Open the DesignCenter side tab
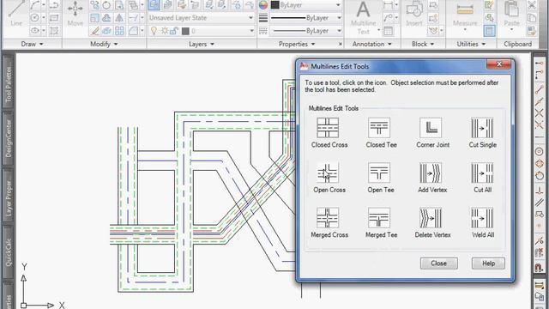The height and width of the screenshot is (309, 549). pyautogui.click(x=9, y=138)
